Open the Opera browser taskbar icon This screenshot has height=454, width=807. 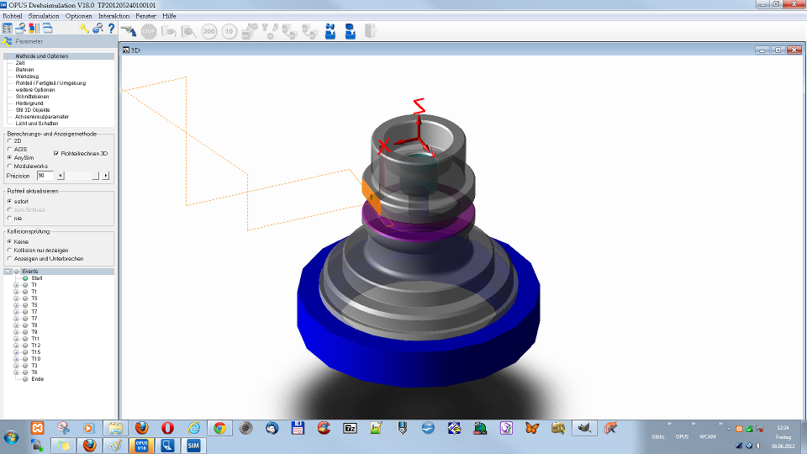tap(168, 428)
